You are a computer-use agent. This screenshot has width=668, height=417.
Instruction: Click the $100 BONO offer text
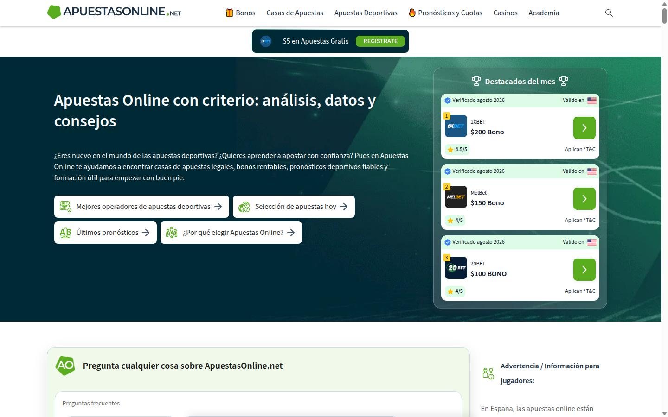pyautogui.click(x=488, y=274)
